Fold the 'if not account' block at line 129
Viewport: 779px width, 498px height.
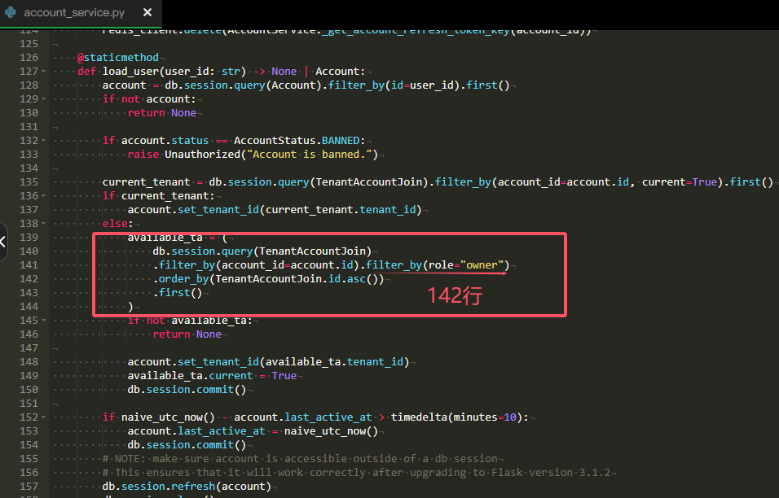point(43,99)
